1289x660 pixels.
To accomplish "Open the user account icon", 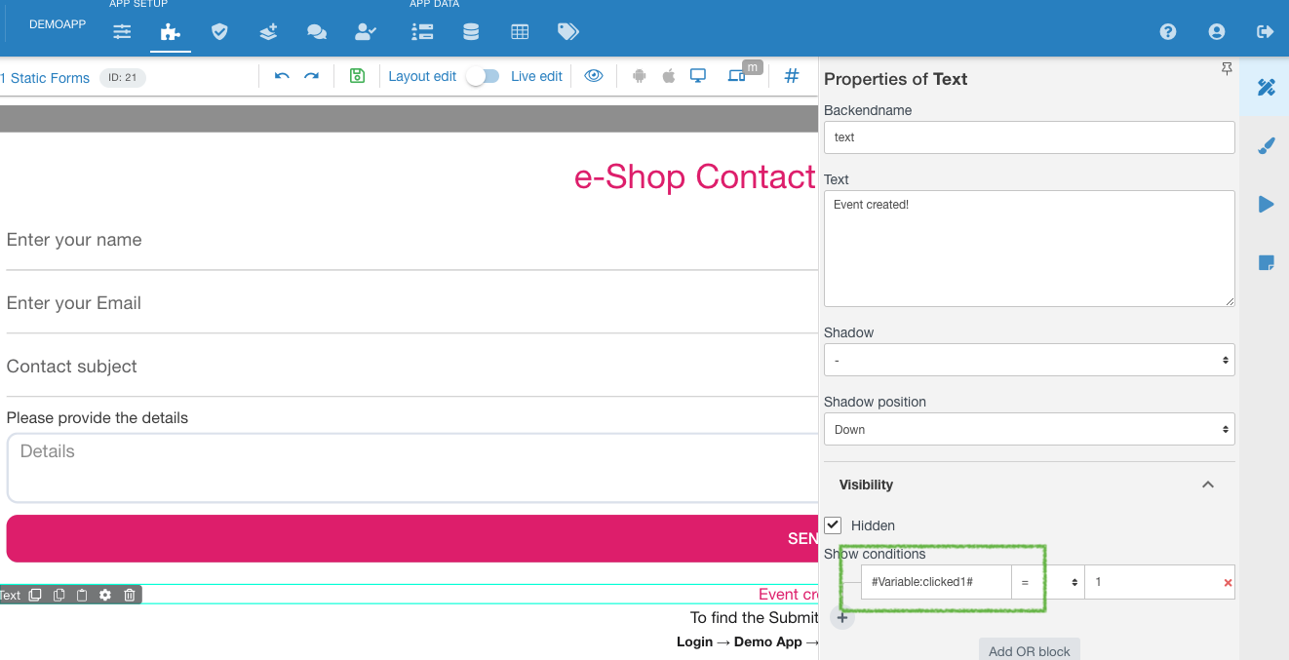I will click(x=1217, y=32).
